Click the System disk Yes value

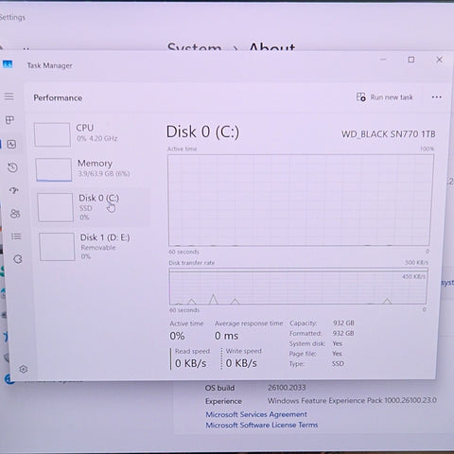click(338, 343)
